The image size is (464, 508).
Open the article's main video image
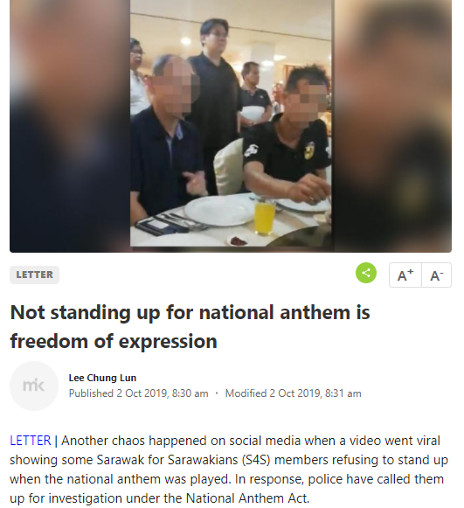(231, 125)
